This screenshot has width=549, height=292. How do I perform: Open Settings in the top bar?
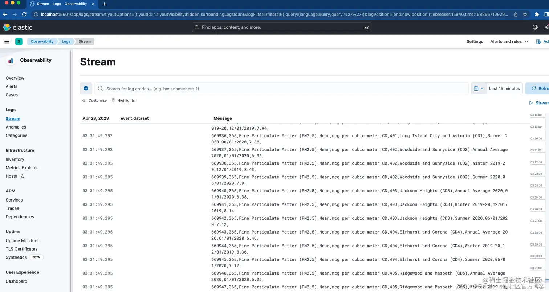(x=475, y=41)
